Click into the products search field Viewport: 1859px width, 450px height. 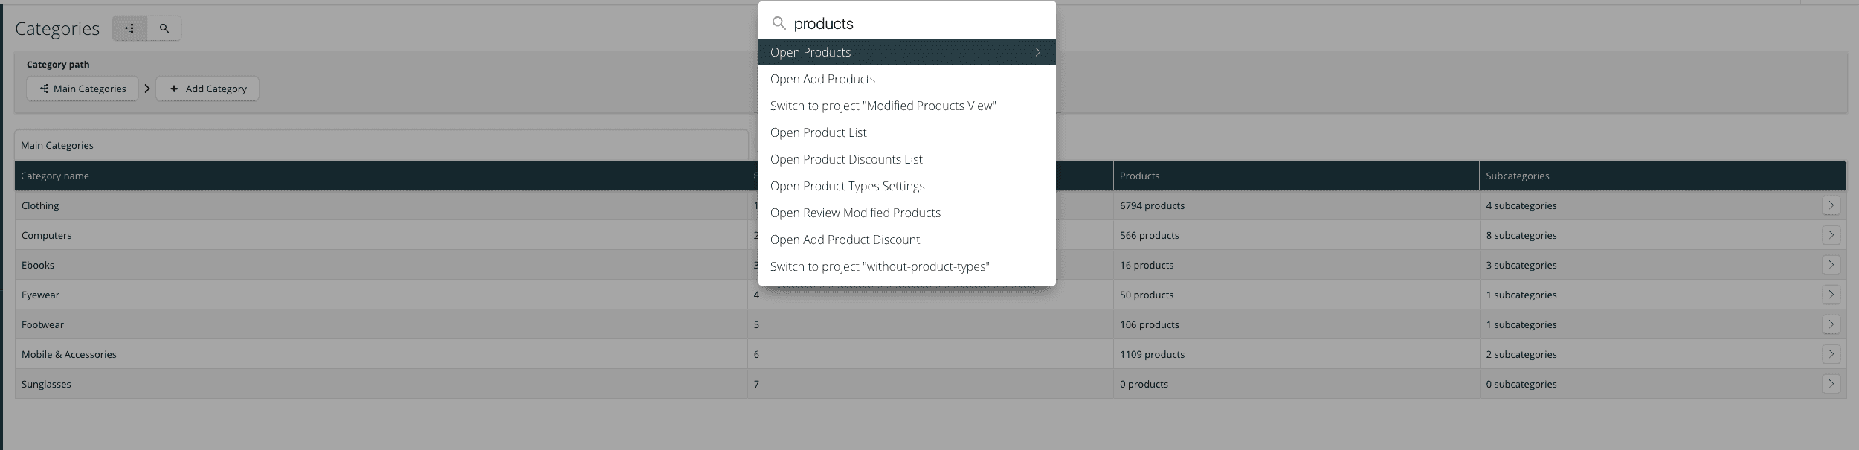915,24
